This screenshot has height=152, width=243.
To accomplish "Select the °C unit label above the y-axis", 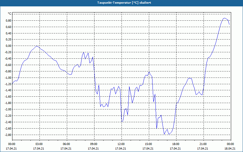I will (x=9, y=14).
